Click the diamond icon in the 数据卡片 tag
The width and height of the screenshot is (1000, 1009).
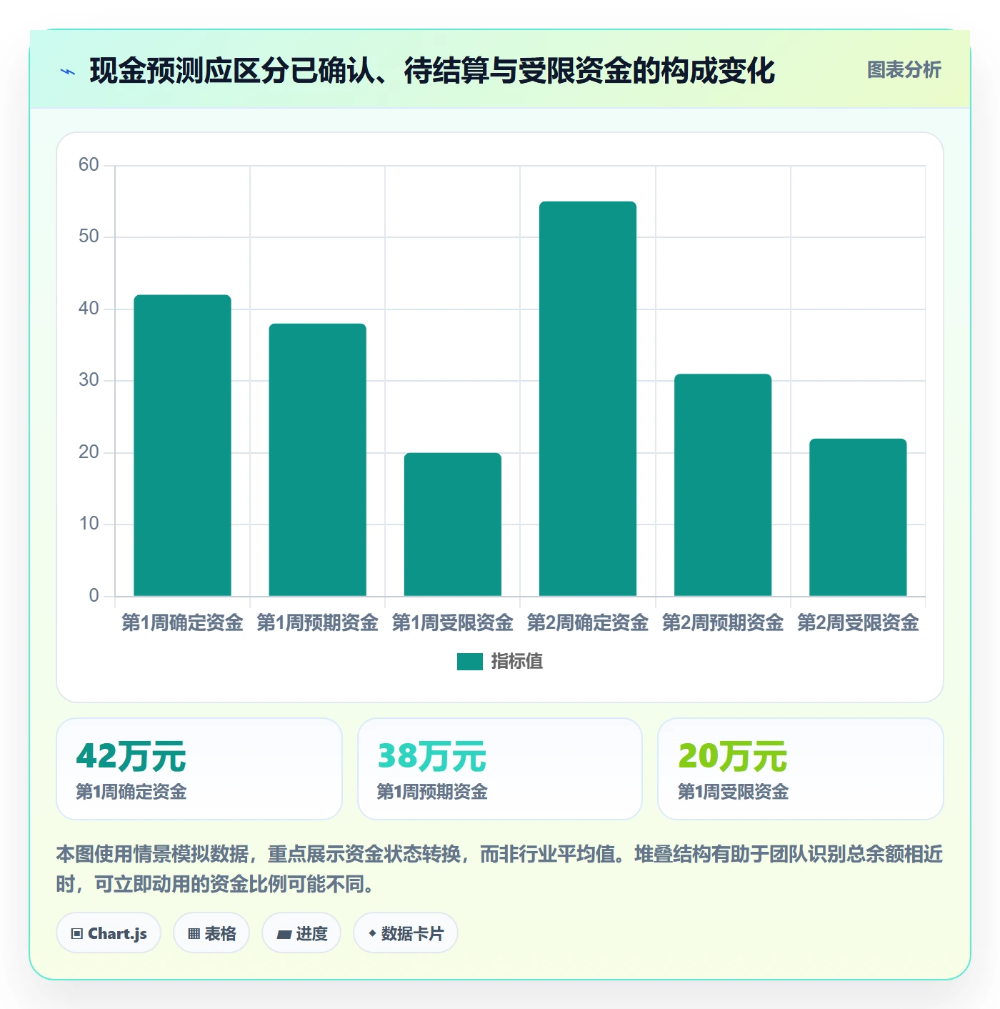click(x=372, y=933)
